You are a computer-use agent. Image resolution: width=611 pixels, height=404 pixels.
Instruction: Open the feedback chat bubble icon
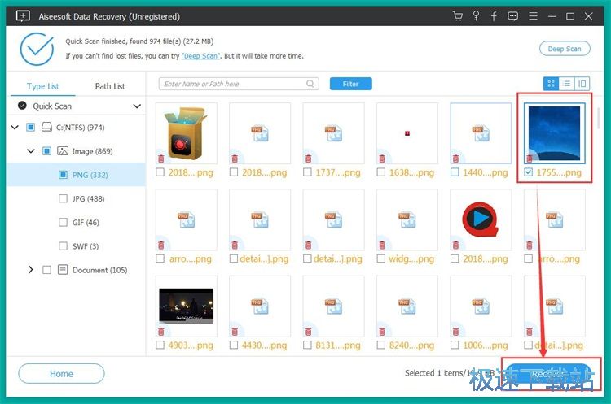512,16
